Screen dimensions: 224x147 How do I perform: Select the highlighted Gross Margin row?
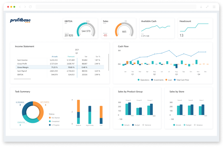click(x=60, y=67)
